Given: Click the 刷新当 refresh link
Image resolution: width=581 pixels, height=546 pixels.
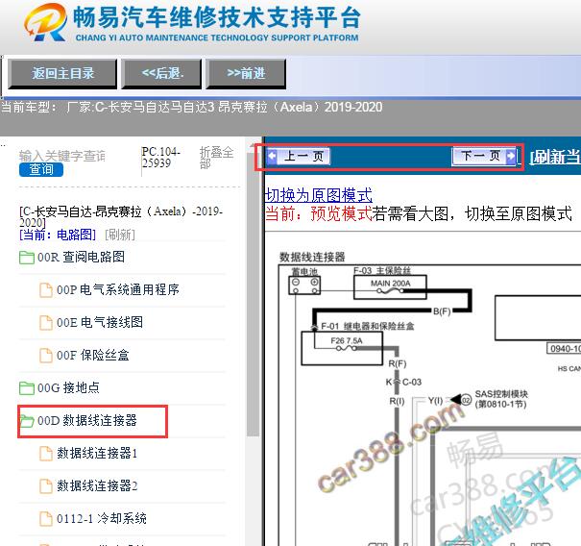Looking at the screenshot, I should 555,158.
